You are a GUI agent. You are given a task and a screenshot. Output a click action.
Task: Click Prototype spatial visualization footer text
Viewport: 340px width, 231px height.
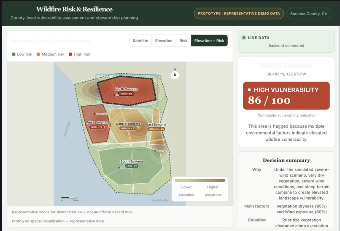[58, 221]
